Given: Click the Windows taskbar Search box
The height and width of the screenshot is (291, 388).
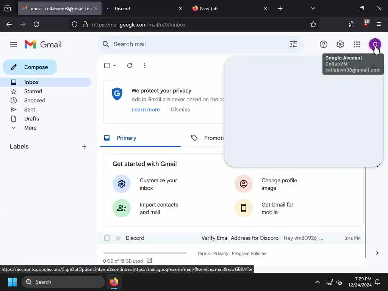Looking at the screenshot, I should pyautogui.click(x=63, y=282).
